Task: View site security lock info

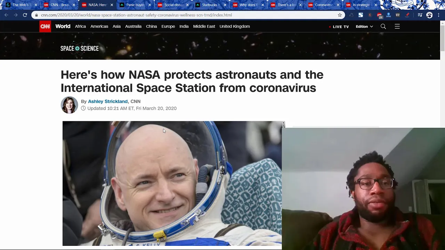Action: tap(36, 15)
